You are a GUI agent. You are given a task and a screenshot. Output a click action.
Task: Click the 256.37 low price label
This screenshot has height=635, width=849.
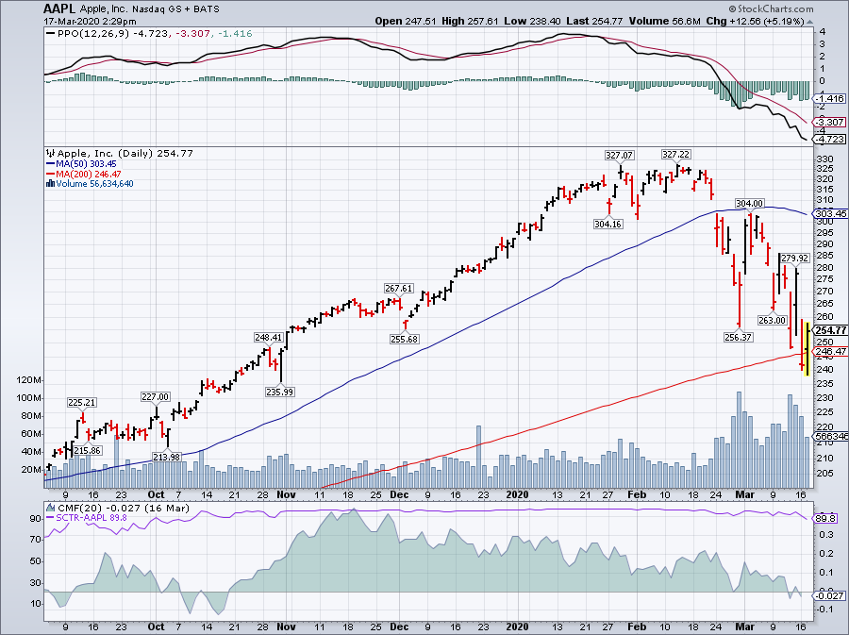coord(738,337)
